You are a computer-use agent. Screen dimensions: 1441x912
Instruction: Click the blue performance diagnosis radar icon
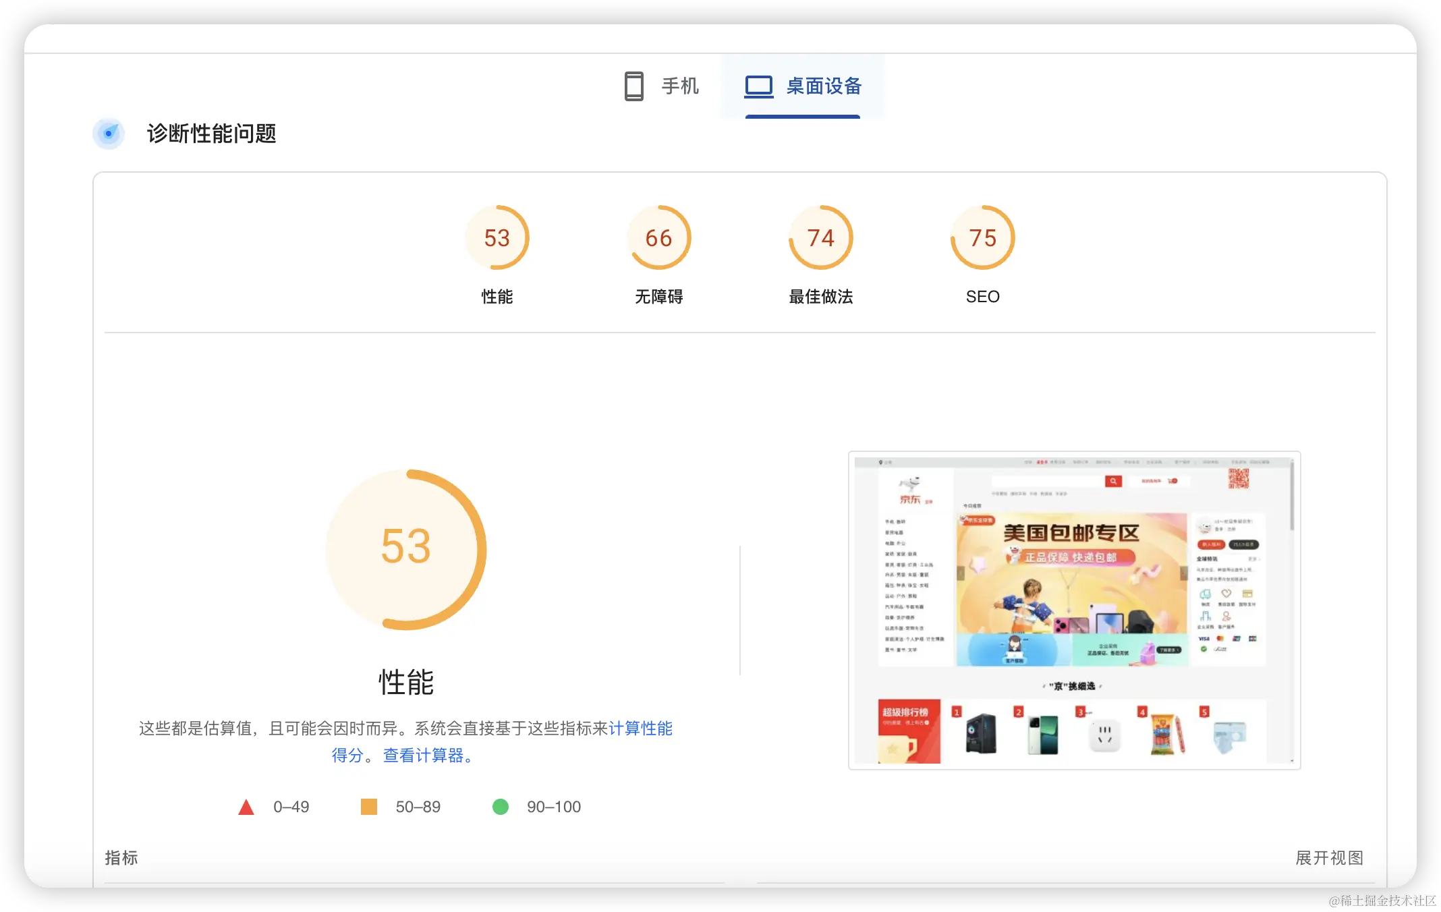coord(109,134)
